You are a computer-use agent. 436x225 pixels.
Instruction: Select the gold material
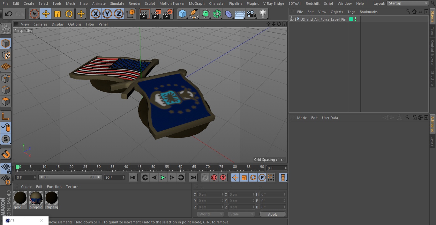[20, 200]
